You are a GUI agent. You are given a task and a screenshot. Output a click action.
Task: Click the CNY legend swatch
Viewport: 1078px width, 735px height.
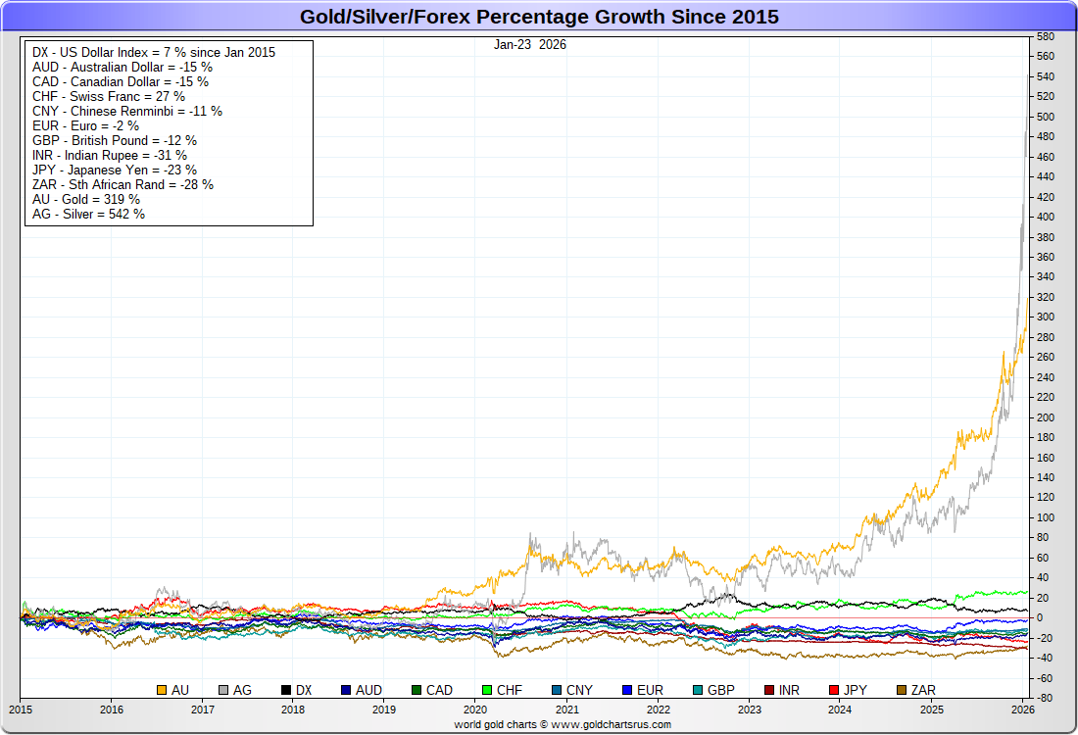[x=557, y=690]
